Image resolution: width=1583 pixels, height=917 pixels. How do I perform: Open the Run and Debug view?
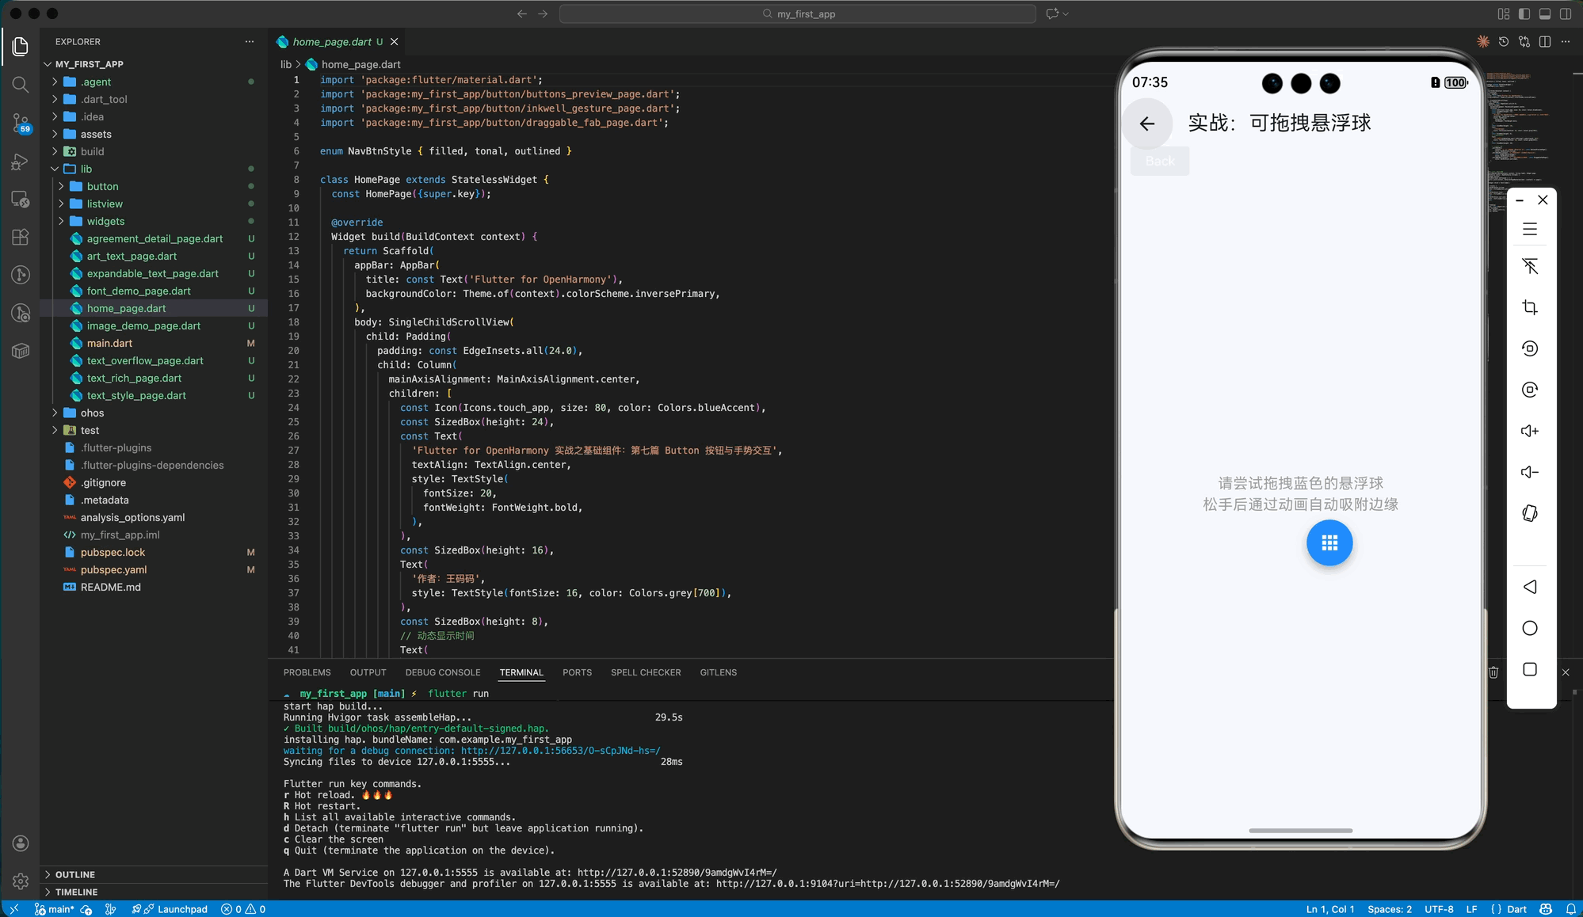(x=21, y=162)
